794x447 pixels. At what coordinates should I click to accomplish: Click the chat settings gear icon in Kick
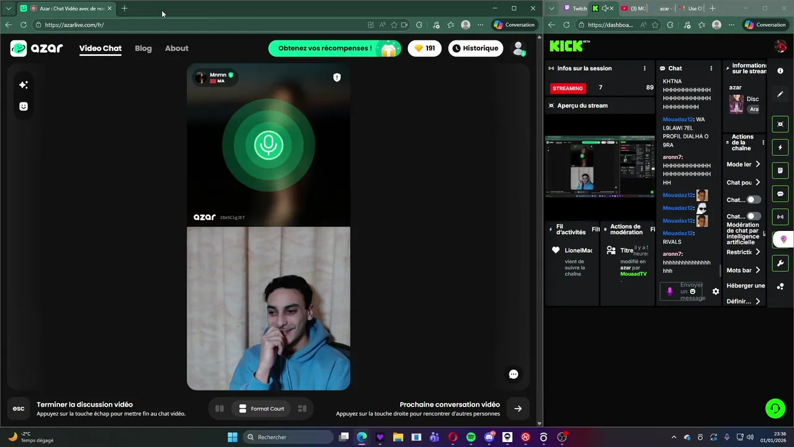click(x=715, y=291)
